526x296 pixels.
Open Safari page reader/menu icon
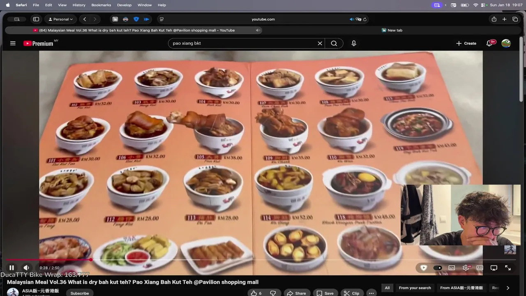point(161,19)
